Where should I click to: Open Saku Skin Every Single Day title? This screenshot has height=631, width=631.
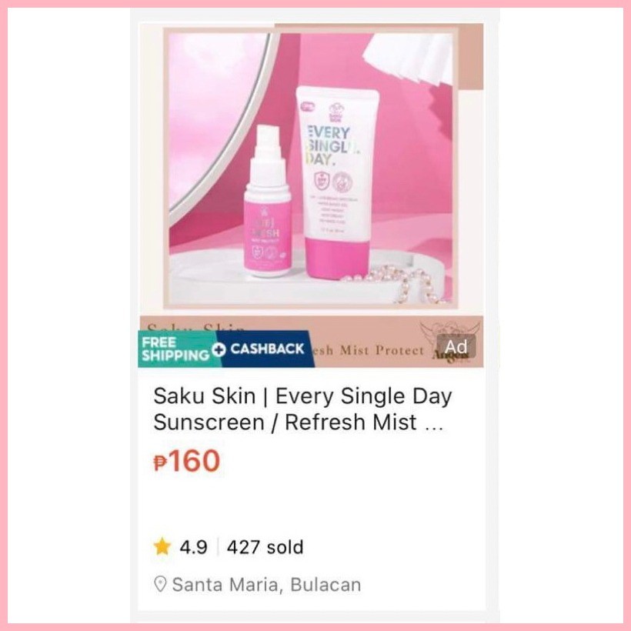coord(302,409)
